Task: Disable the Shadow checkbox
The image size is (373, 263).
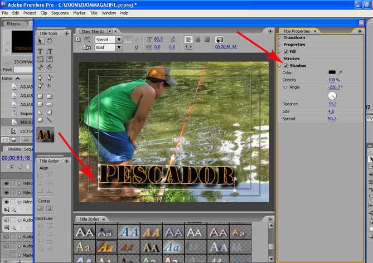Action: click(x=286, y=66)
